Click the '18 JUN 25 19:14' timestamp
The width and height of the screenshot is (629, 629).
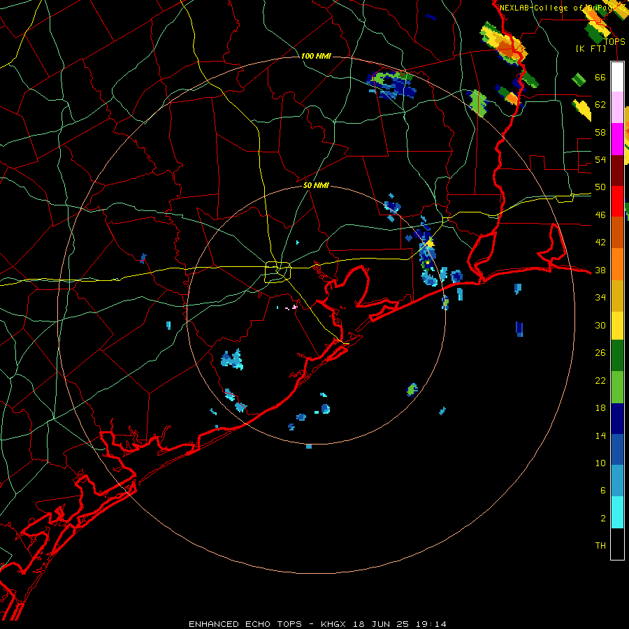pos(400,624)
